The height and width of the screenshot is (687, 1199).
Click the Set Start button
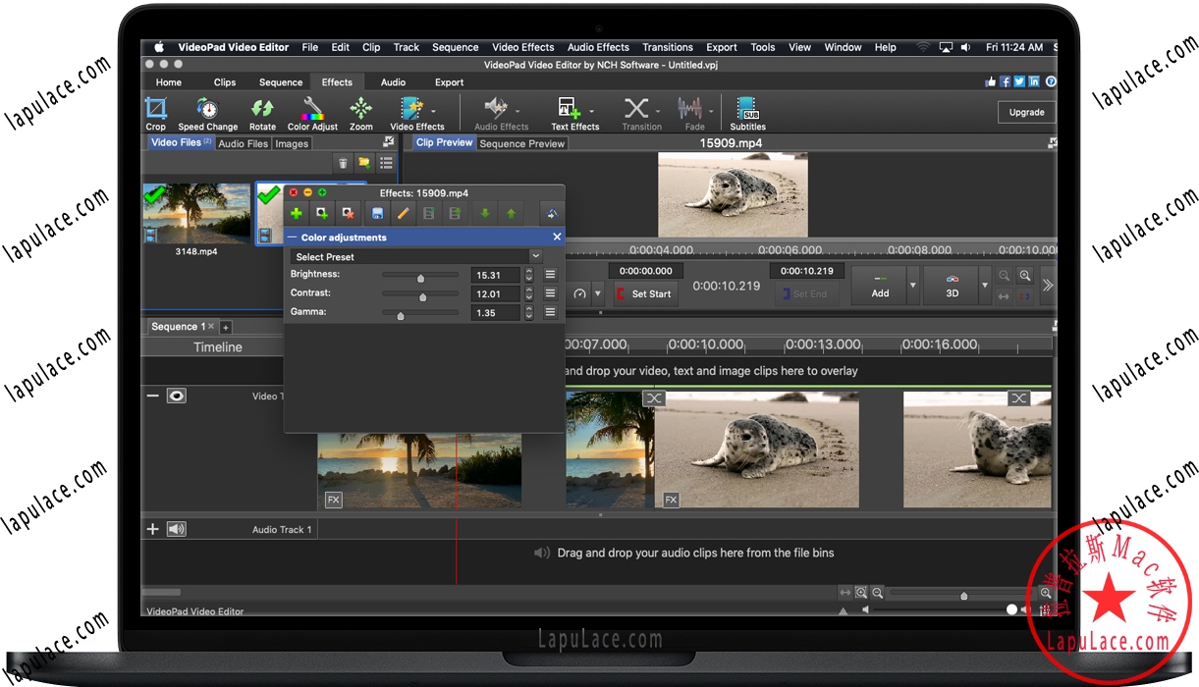tap(645, 293)
